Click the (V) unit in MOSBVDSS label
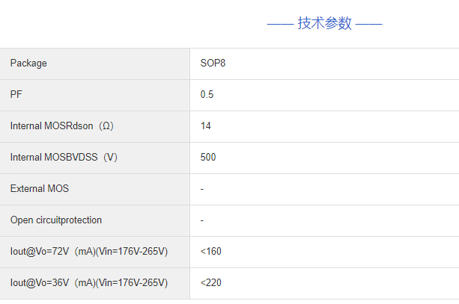Screen dimensions: 459x304 pos(111,158)
